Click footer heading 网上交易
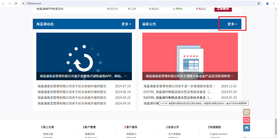 click(48, 127)
